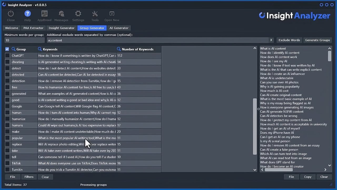The image size is (337, 190).
Task: Switch to the Welcome tab
Action: point(12,28)
